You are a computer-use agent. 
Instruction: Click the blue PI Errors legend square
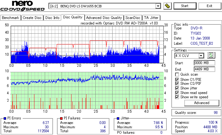(5, 118)
